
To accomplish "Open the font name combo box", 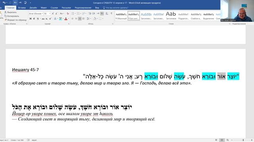I will 36,14.
